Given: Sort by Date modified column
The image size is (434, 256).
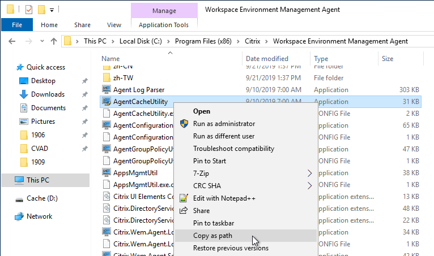Looking at the screenshot, I should 267,59.
